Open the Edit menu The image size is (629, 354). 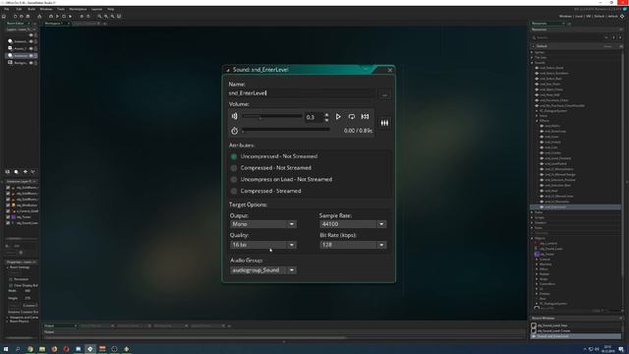point(19,9)
